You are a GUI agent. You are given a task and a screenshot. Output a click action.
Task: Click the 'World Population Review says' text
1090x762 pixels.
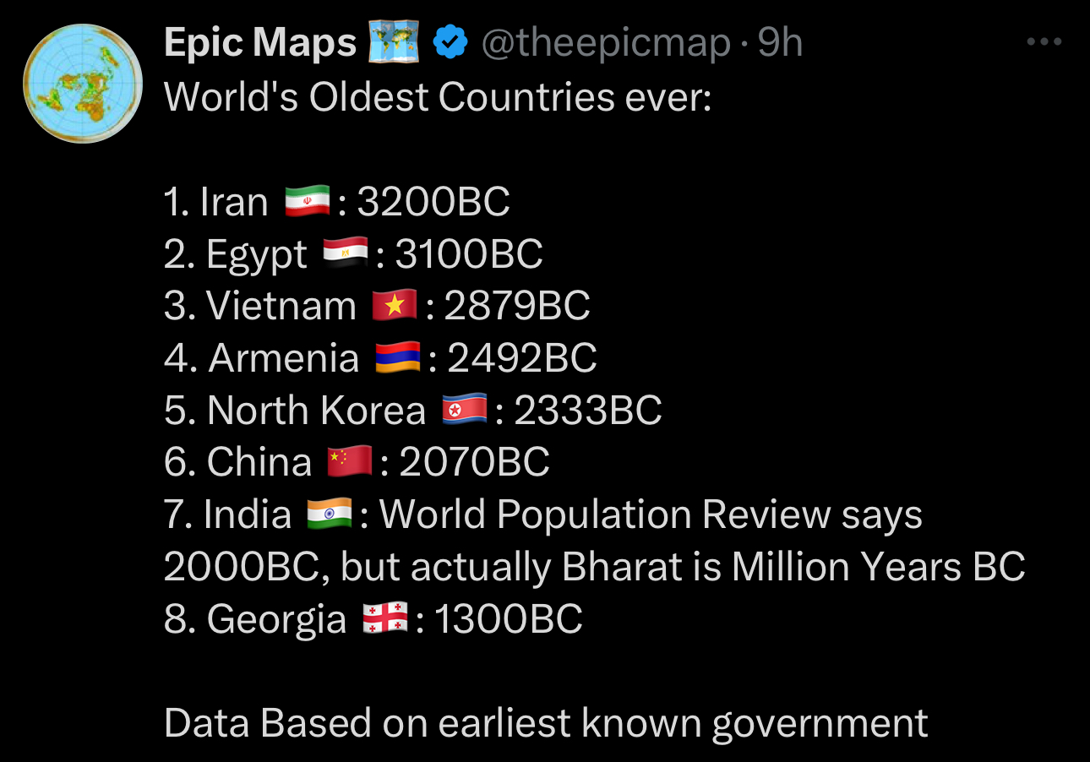(x=651, y=515)
